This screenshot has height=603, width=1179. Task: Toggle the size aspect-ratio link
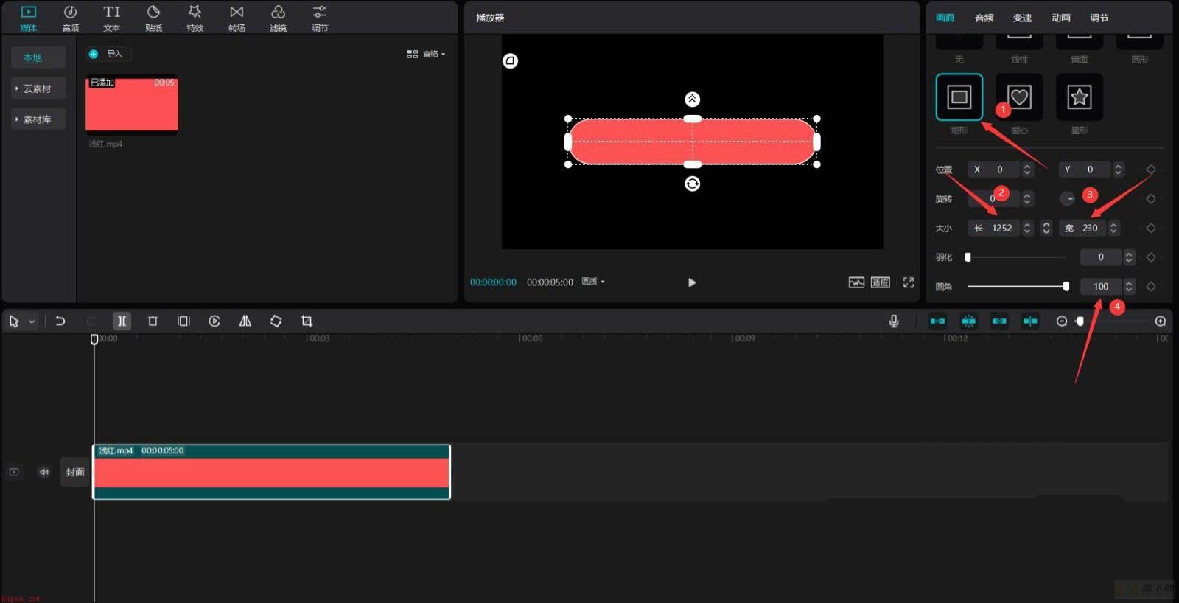click(x=1046, y=228)
